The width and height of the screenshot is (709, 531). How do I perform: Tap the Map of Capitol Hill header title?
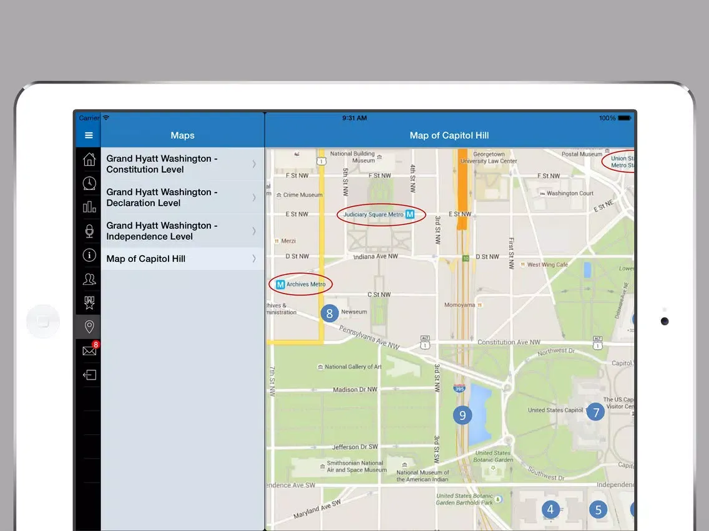449,135
